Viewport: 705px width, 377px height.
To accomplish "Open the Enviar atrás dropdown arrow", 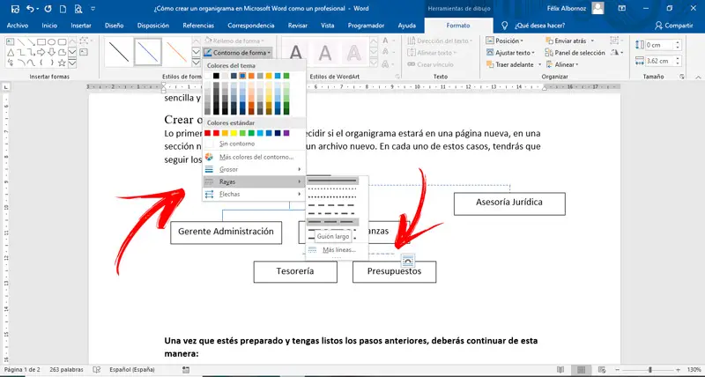I will (592, 41).
